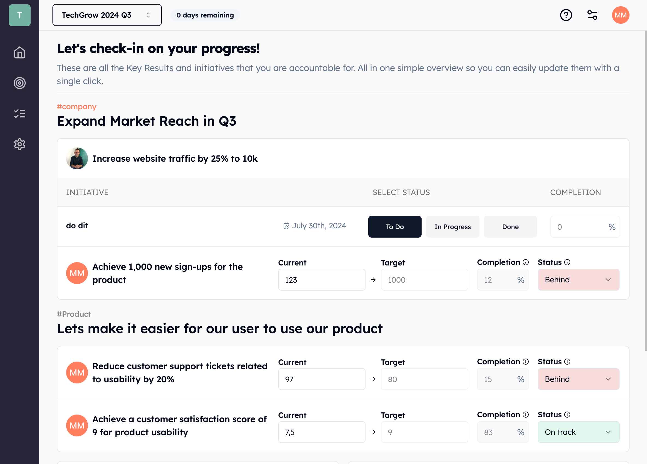
Task: Open the TechGrow 2024 Q3 cycle selector
Action: [107, 15]
